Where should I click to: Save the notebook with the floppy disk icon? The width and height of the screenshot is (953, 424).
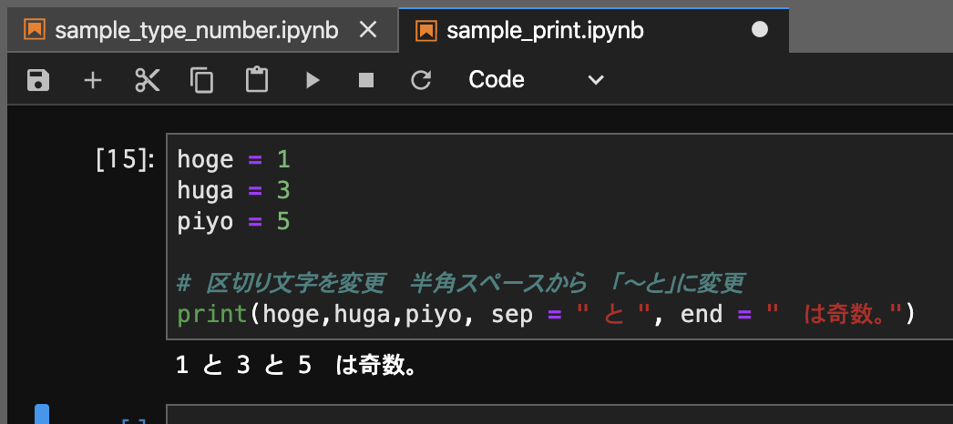click(x=38, y=80)
